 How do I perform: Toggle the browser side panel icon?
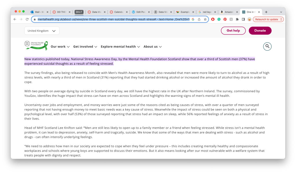pyautogui.click(x=243, y=19)
